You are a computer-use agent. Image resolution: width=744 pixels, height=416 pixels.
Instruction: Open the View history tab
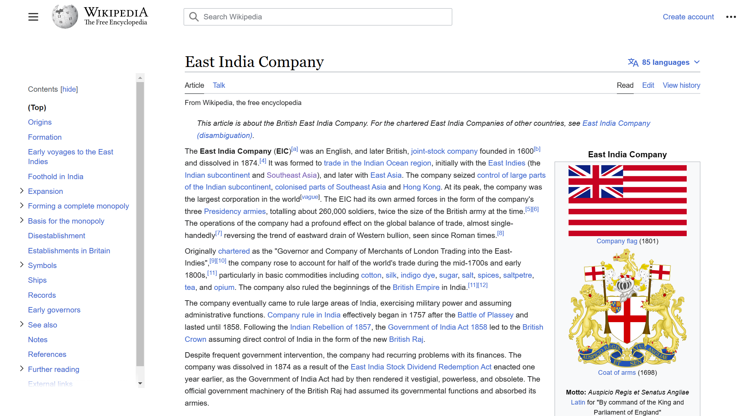[x=681, y=85]
